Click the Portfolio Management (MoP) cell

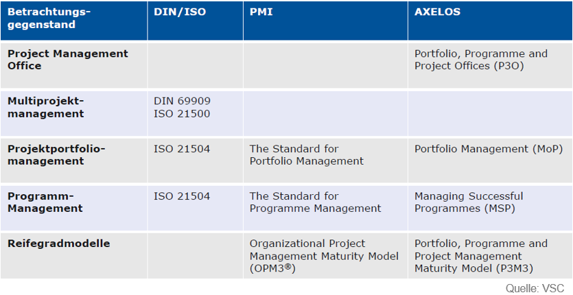point(489,149)
